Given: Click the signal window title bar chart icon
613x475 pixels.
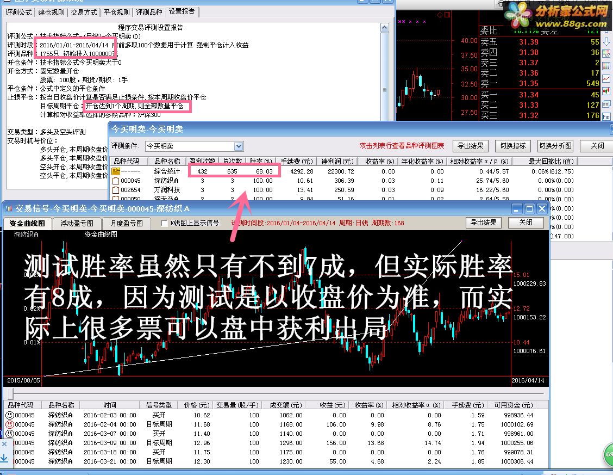Looking at the screenshot, I should 9,208.
